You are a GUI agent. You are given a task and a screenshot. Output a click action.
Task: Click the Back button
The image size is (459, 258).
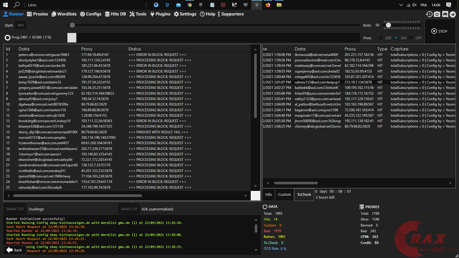point(14,250)
